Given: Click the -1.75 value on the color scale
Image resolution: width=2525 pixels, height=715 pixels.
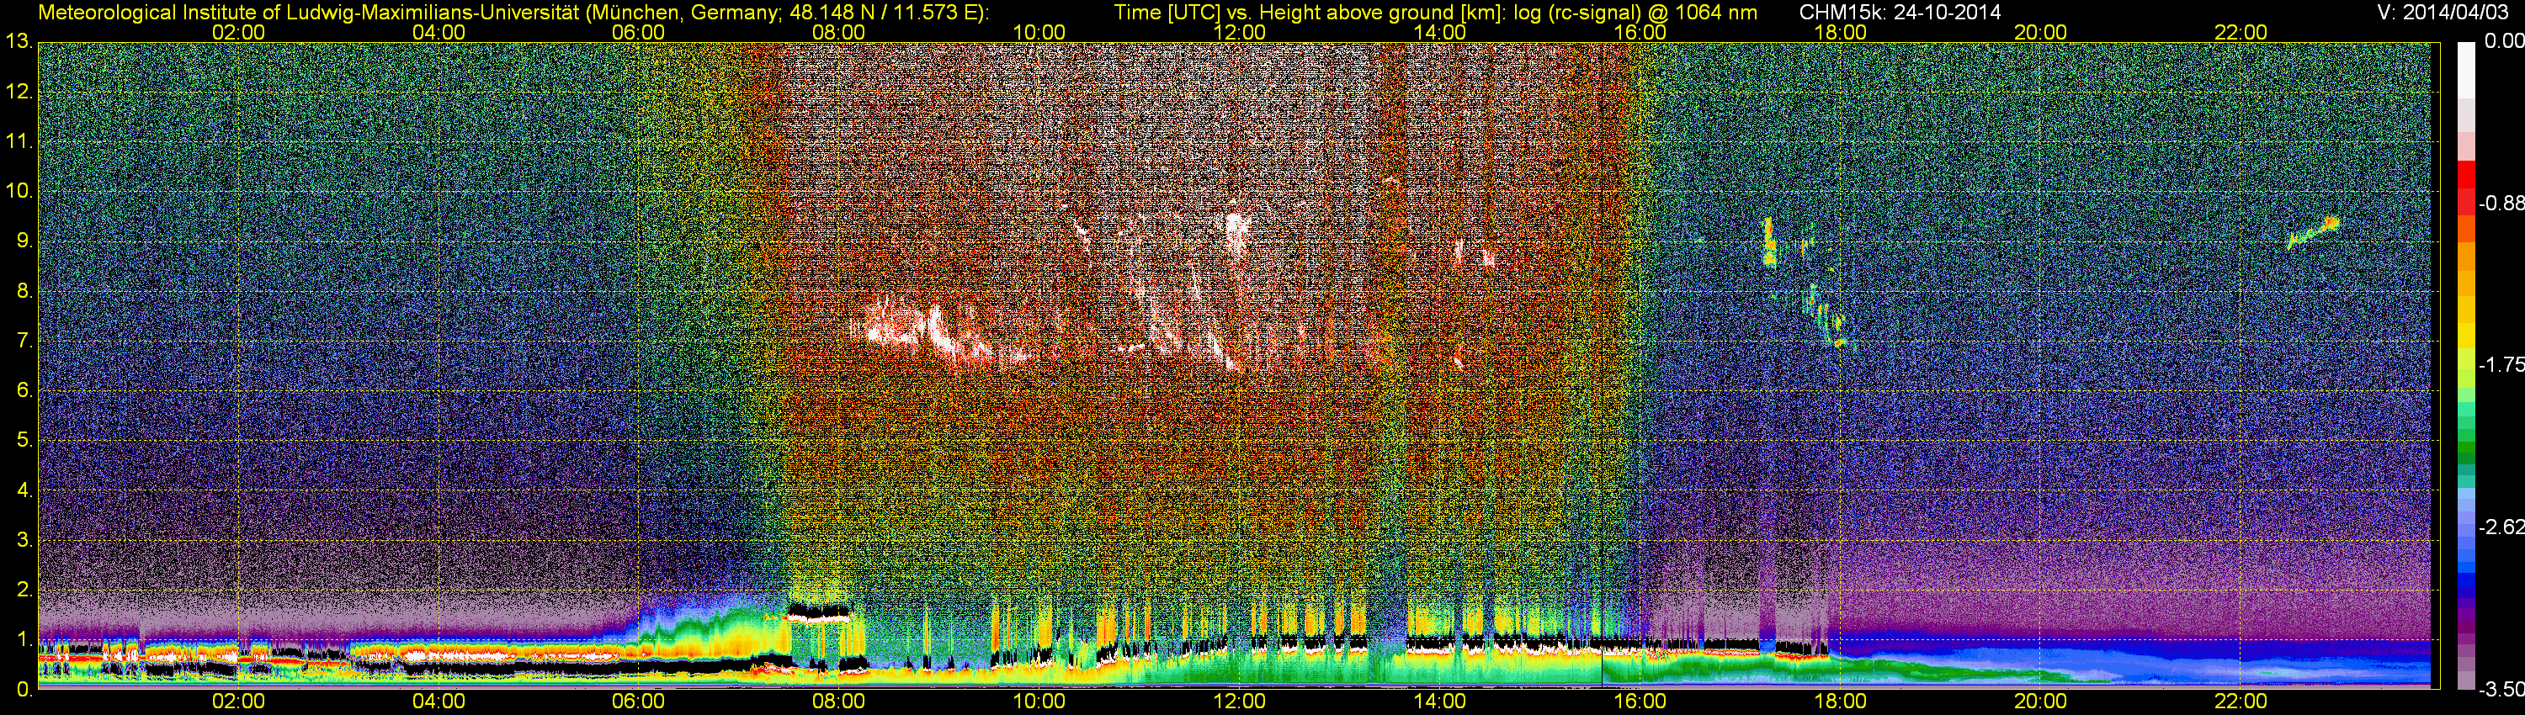Looking at the screenshot, I should (2501, 365).
